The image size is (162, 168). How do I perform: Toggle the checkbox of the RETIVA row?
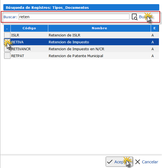pyautogui.click(x=7, y=42)
